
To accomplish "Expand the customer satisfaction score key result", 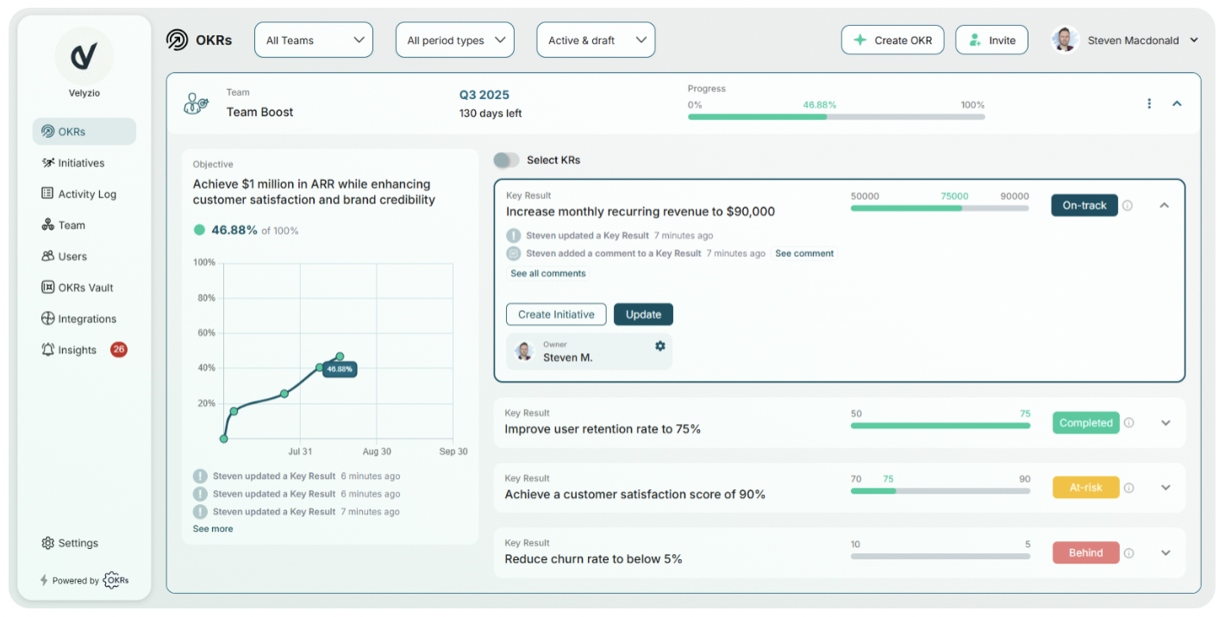I will (1166, 488).
